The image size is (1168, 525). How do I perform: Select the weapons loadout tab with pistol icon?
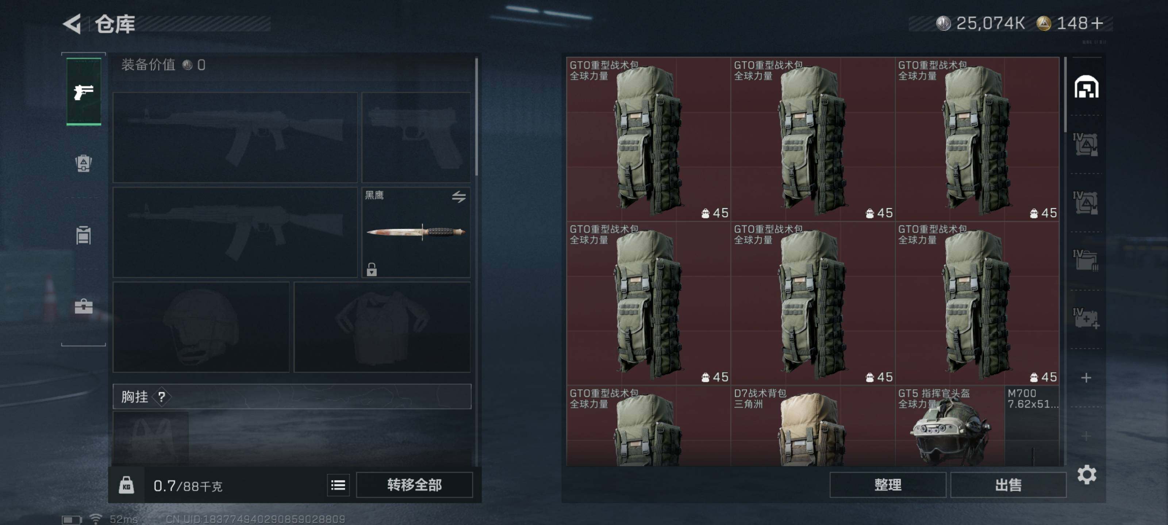tap(84, 92)
